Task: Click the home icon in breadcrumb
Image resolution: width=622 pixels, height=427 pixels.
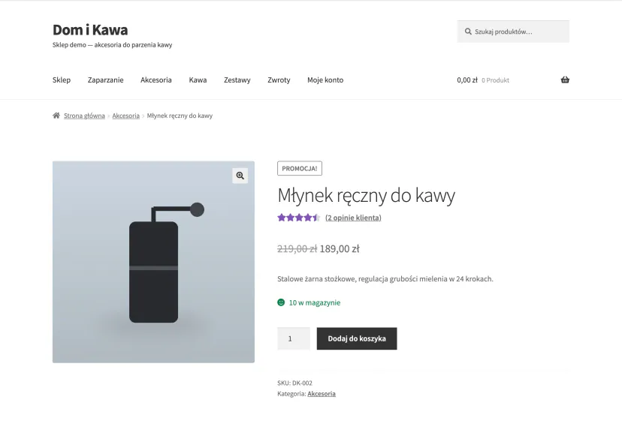Action: 56,116
